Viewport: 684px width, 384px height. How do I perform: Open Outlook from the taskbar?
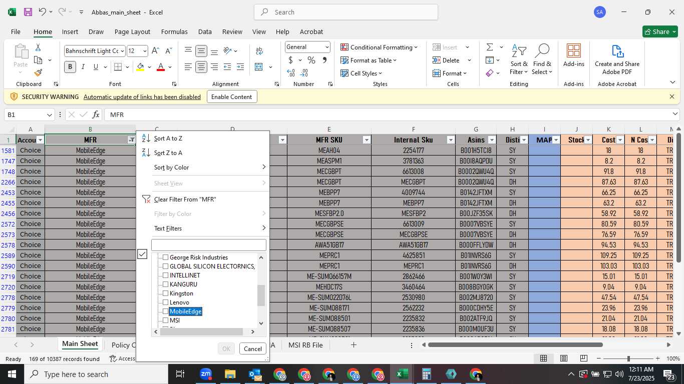tap(255, 374)
